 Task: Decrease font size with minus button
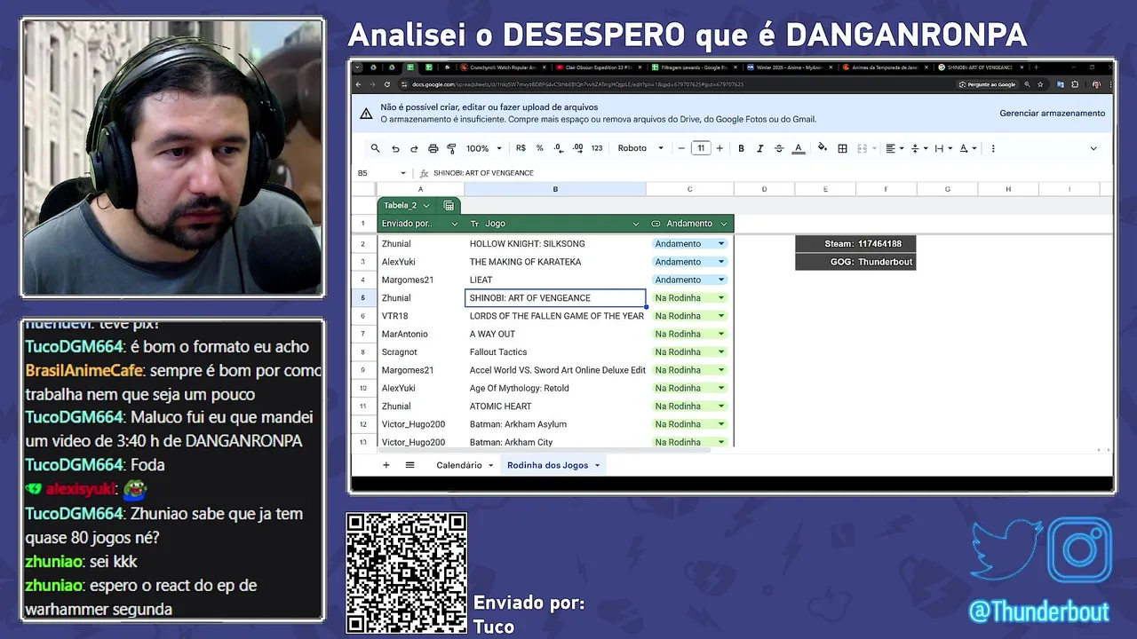681,148
